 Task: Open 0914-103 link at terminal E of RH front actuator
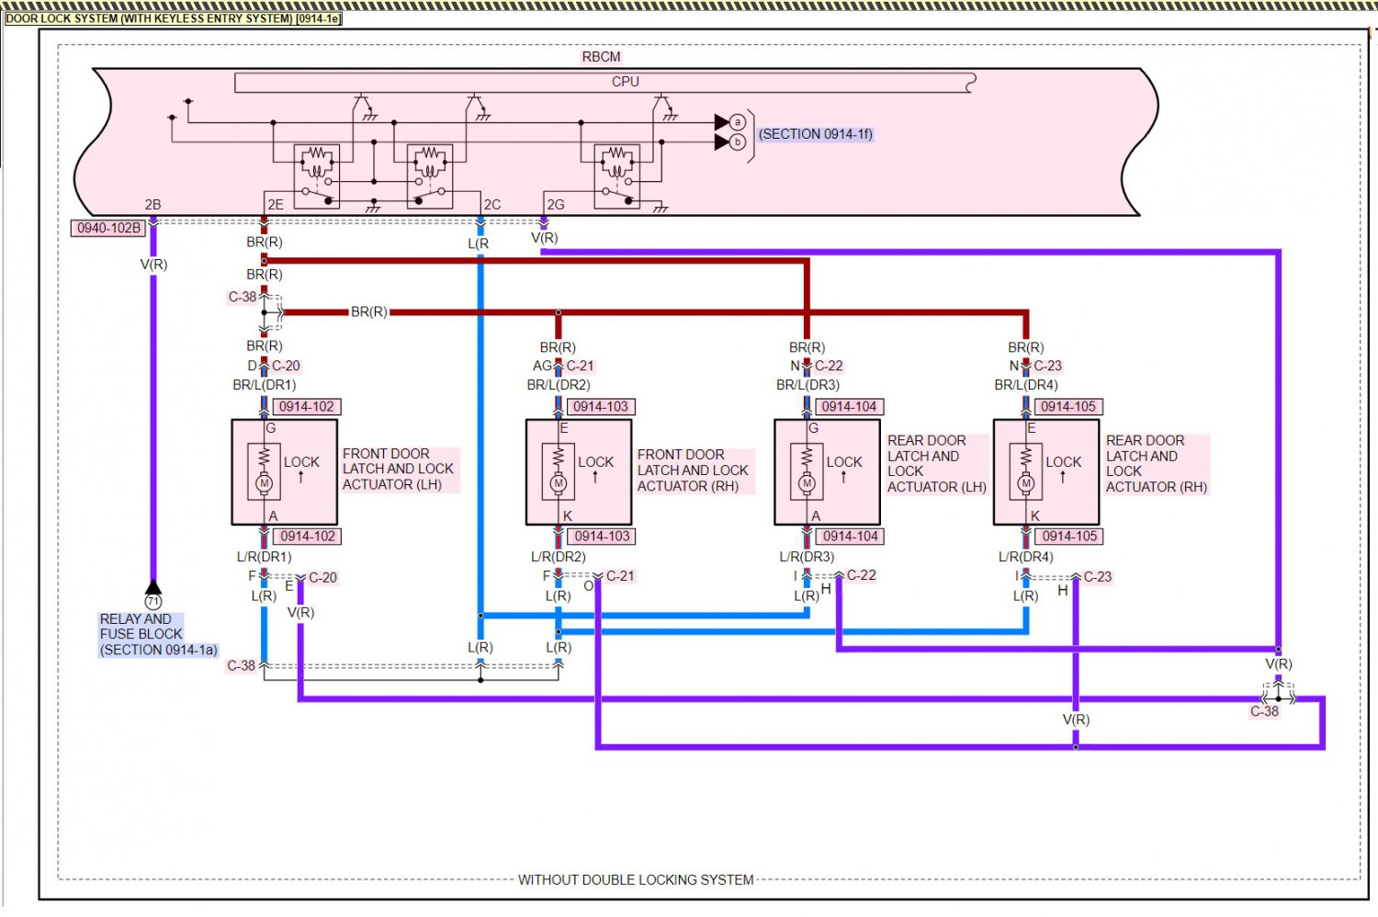[601, 406]
